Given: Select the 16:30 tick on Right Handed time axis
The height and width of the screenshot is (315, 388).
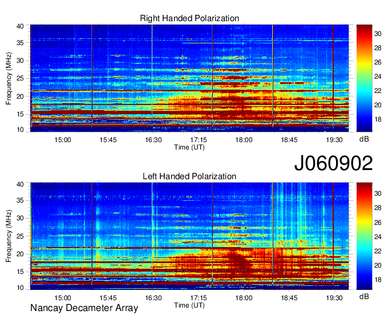Looking at the screenshot, I should (x=153, y=140).
